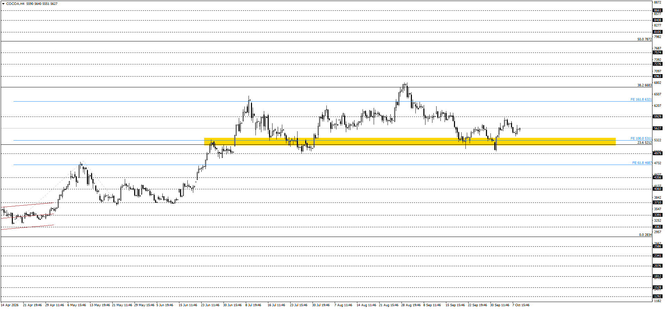Click the 4060 price level tag

coord(657,189)
